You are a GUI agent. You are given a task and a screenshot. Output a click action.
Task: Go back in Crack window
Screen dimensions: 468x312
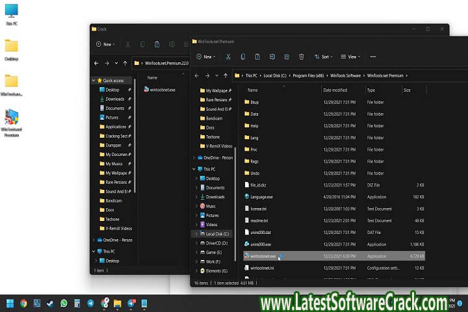tap(96, 63)
